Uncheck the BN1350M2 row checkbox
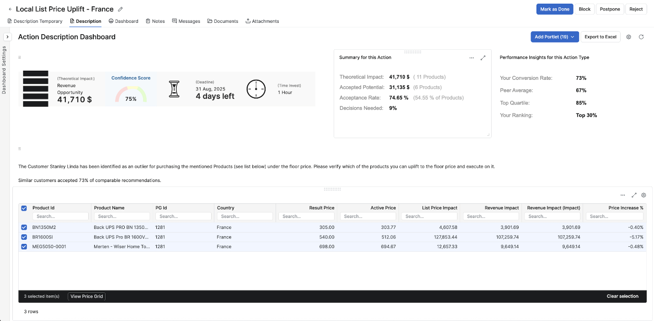Image resolution: width=654 pixels, height=321 pixels. [x=24, y=227]
